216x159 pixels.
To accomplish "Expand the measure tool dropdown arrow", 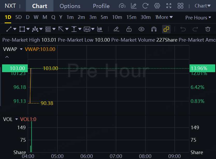I will pyautogui.click(x=80, y=29).
